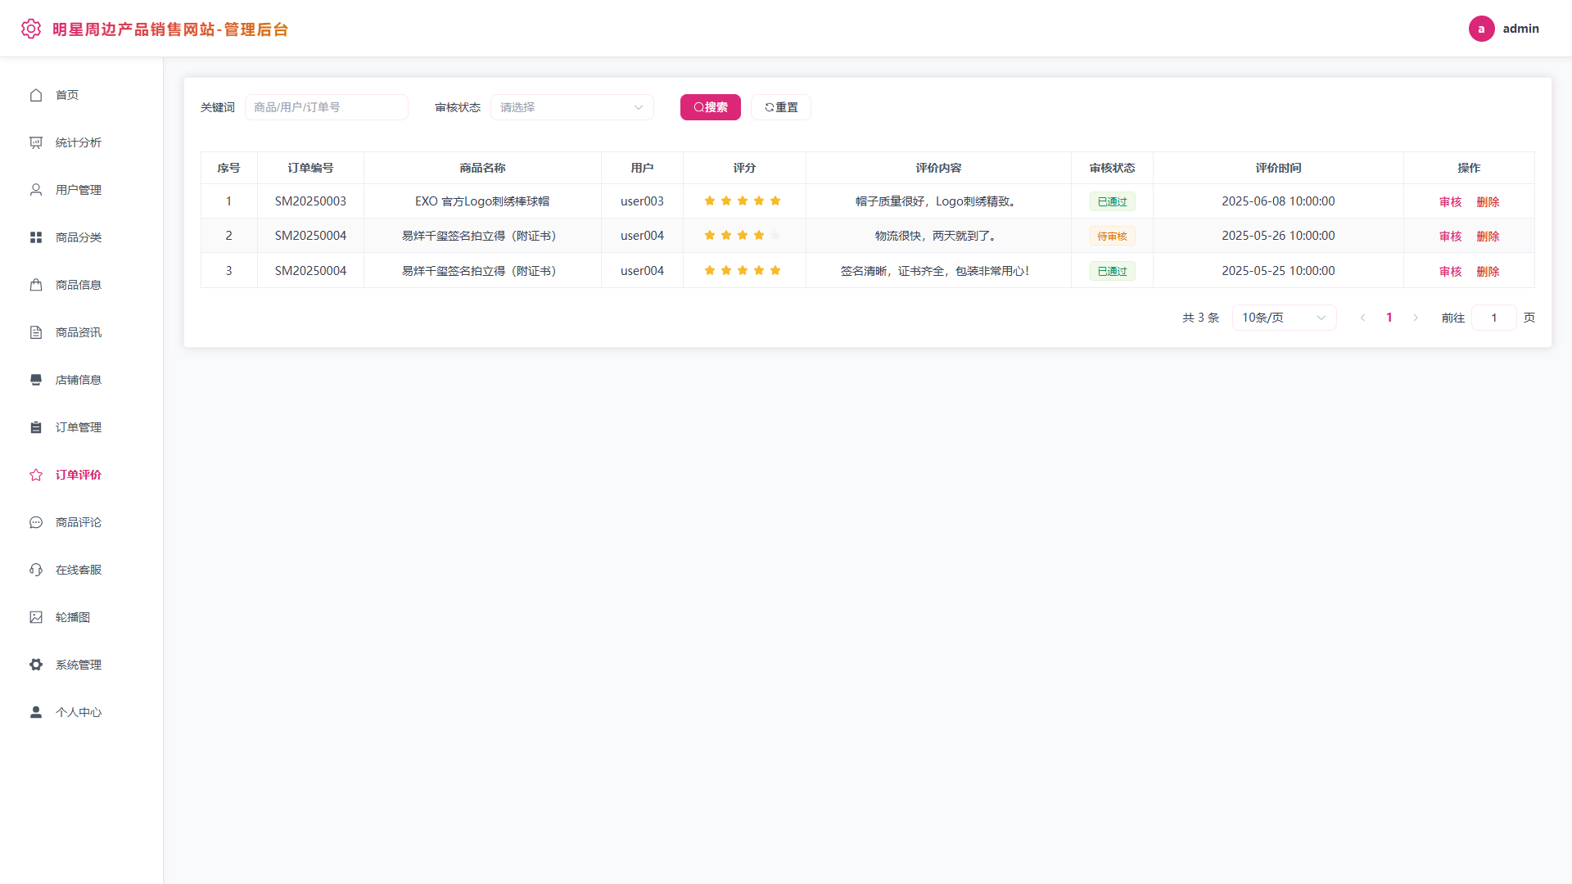
Task: Click the next page chevron arrow
Action: click(1416, 318)
